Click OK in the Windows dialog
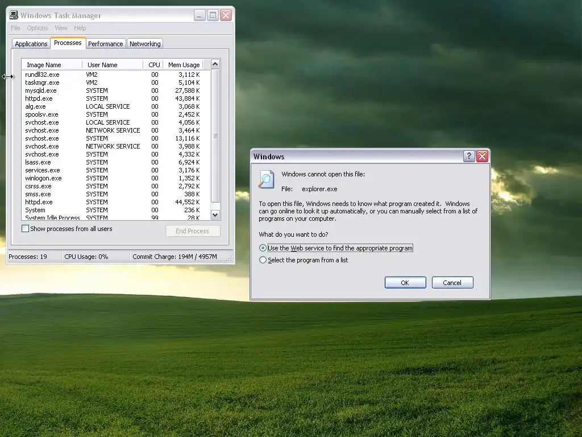 405,282
